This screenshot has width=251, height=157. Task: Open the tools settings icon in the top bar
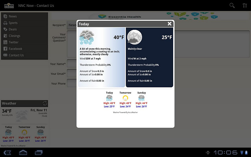coord(245,5)
